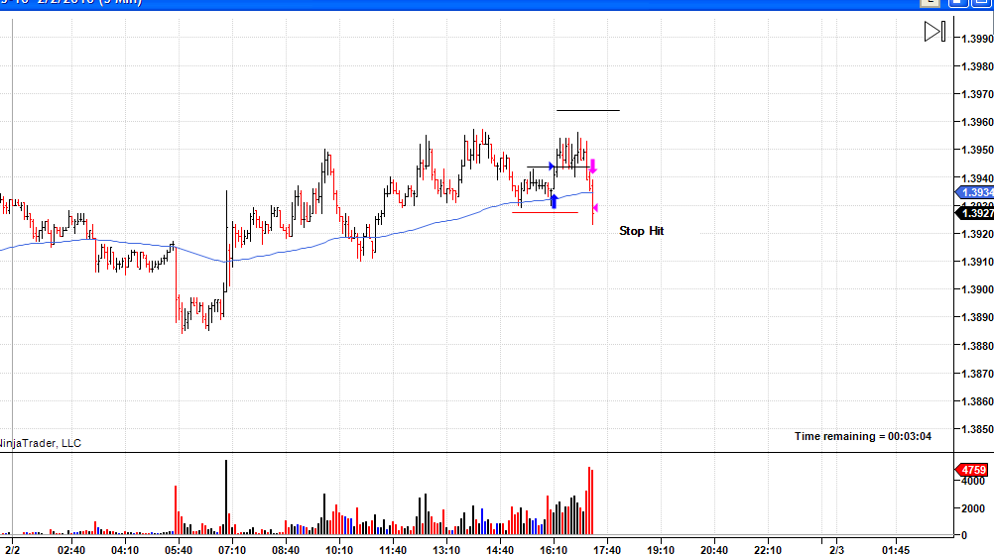
Task: Select the blue right-pointing entry triangle
Action: tap(552, 167)
